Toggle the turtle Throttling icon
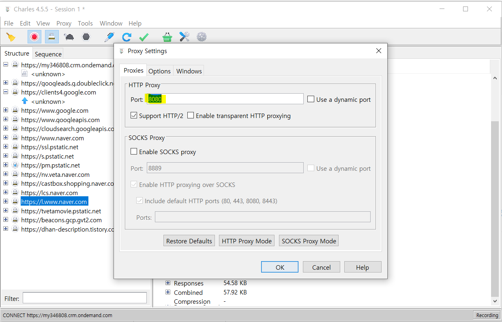 pyautogui.click(x=69, y=37)
